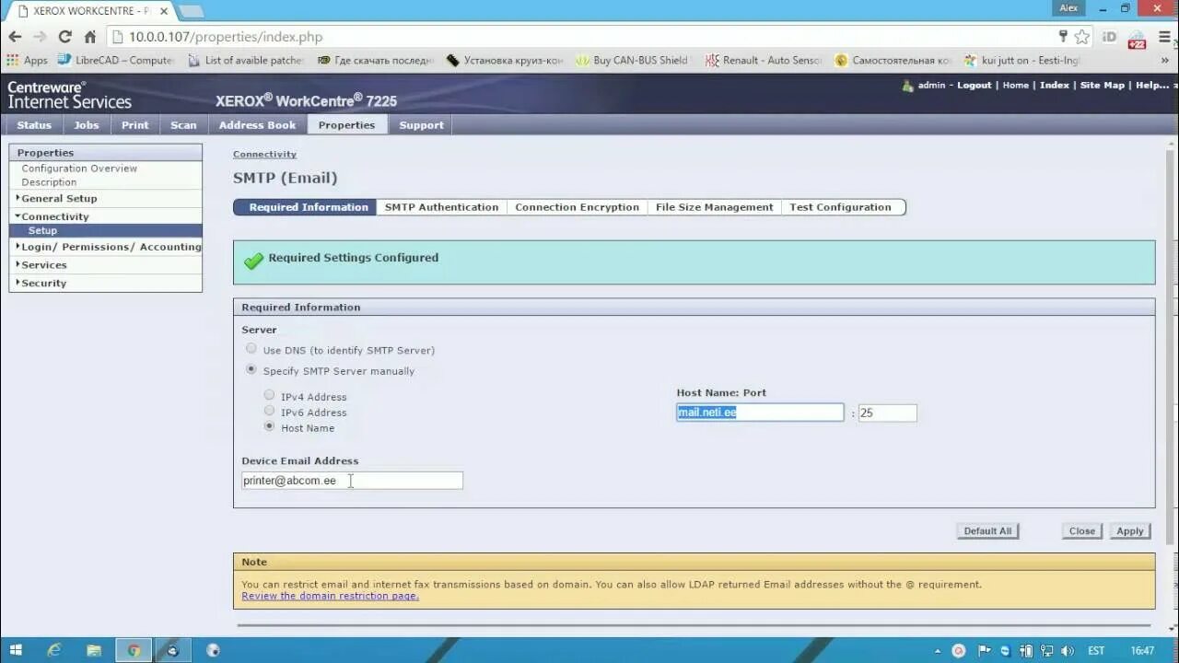Open the Scan tab
The image size is (1179, 663).
point(183,125)
